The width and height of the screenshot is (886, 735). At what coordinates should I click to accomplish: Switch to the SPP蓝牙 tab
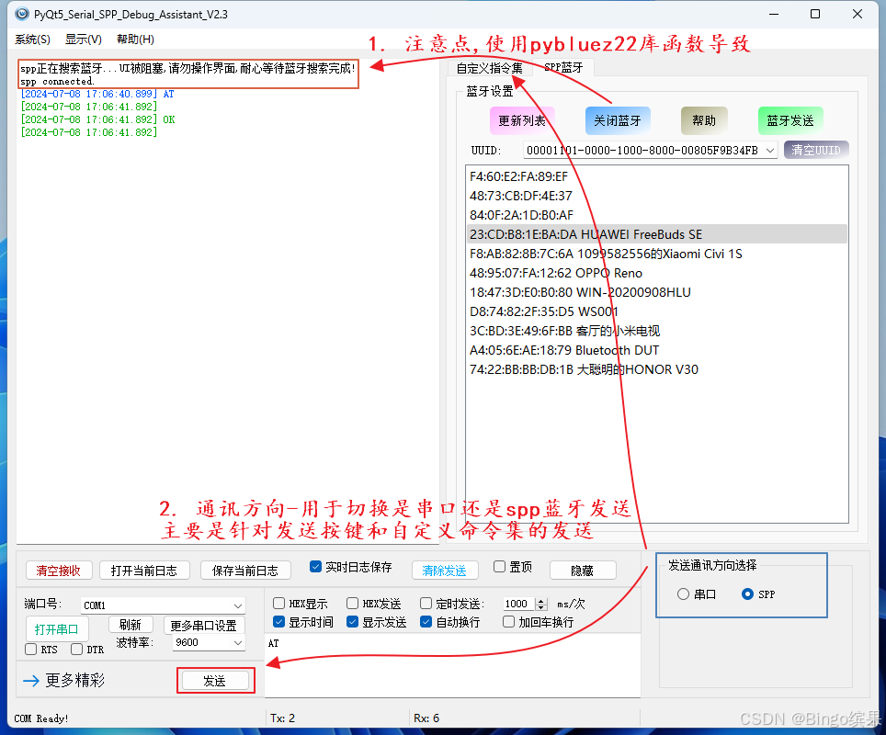tap(562, 67)
